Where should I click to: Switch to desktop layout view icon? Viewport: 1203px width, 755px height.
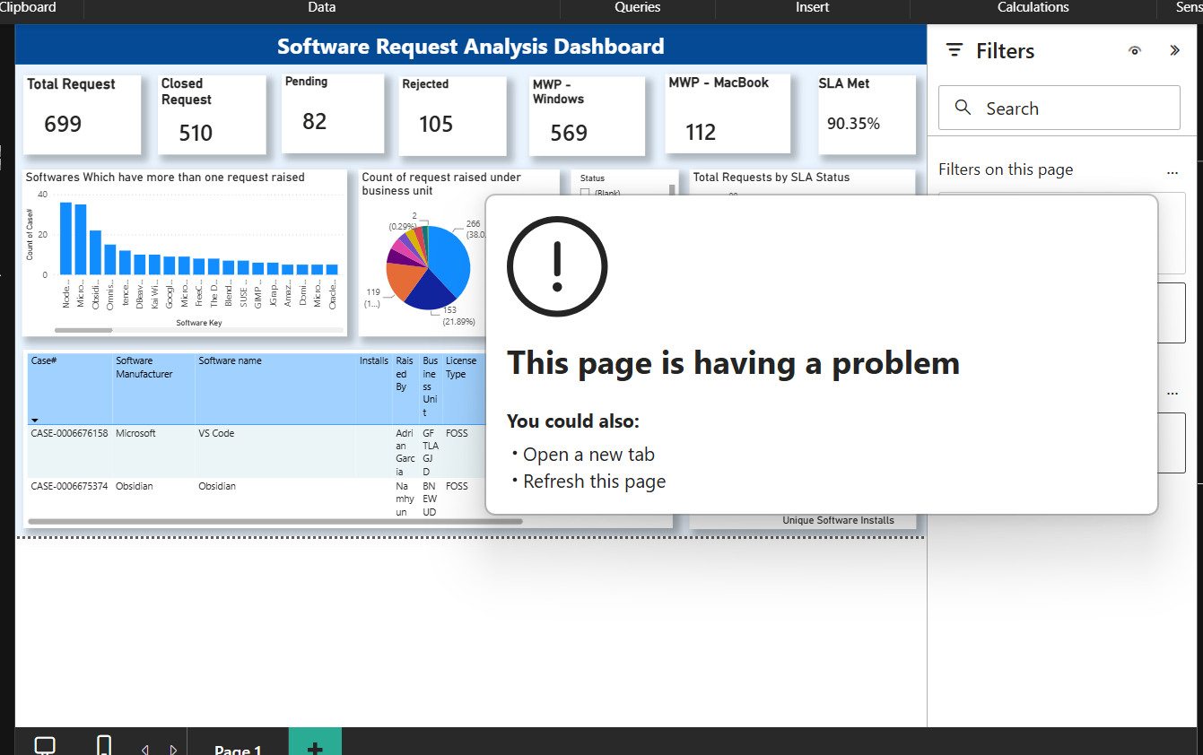tap(45, 745)
